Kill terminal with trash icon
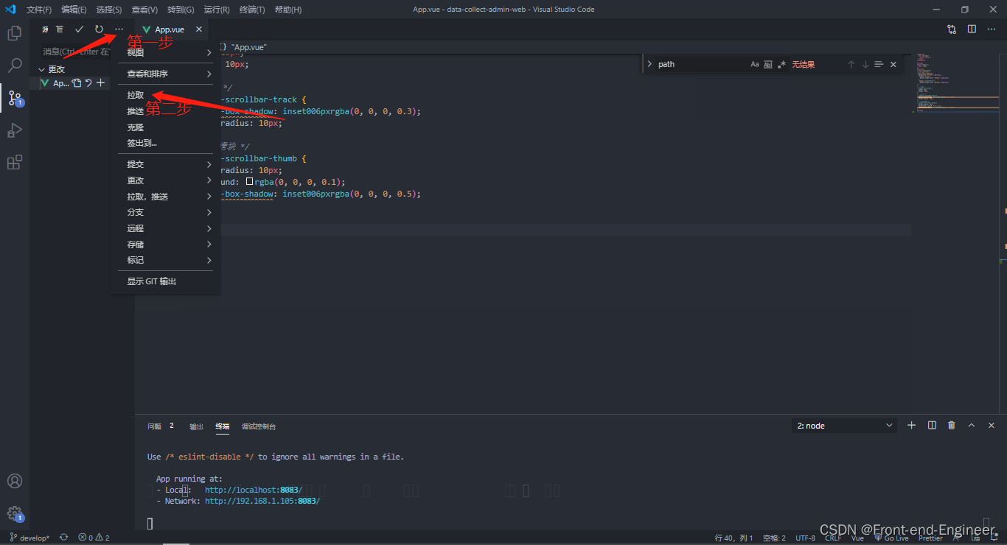 (x=952, y=426)
